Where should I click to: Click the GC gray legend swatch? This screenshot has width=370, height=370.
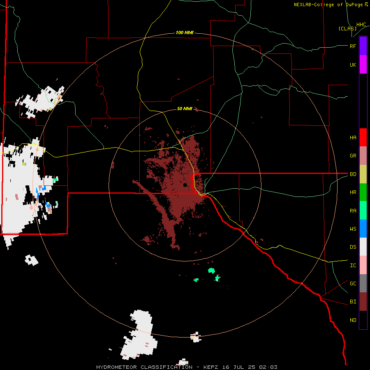(x=363, y=283)
